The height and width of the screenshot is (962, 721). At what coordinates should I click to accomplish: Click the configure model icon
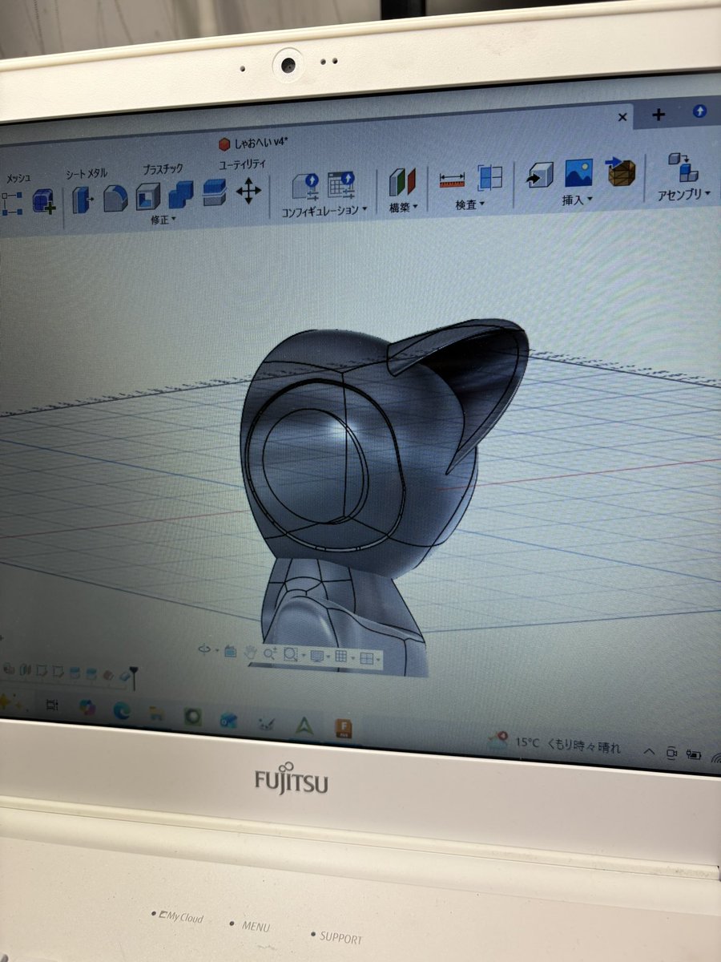[x=306, y=187]
